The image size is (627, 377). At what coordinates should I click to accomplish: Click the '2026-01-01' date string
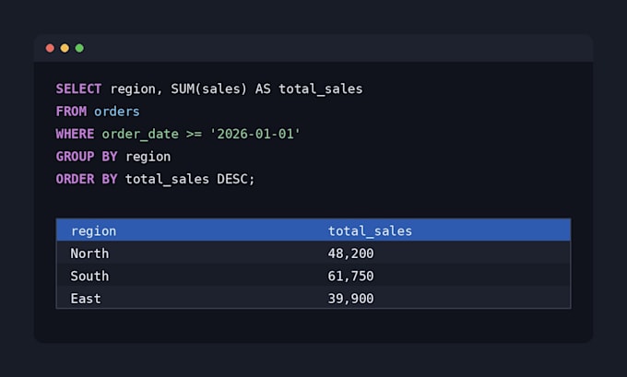(x=255, y=134)
